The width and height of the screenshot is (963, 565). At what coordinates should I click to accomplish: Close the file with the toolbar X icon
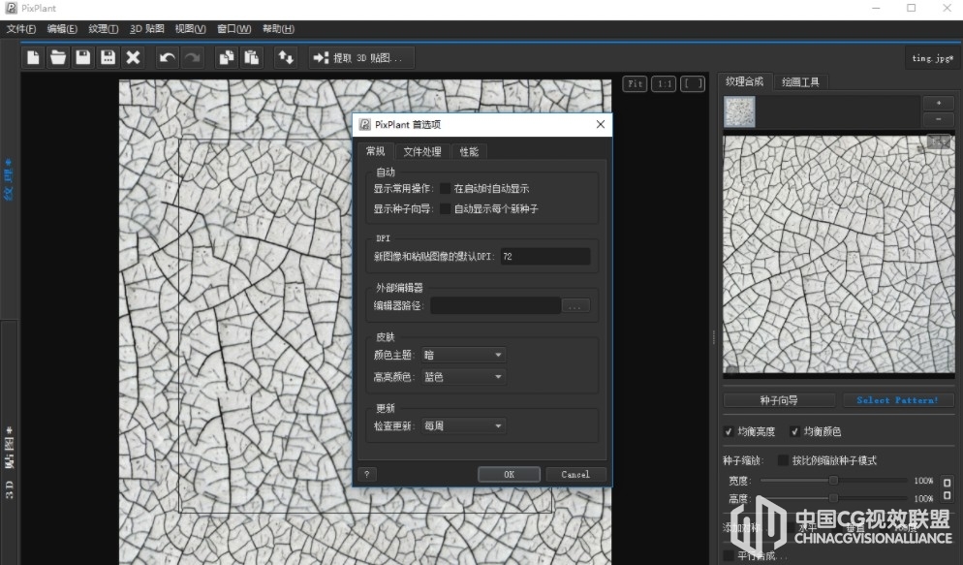tap(134, 58)
